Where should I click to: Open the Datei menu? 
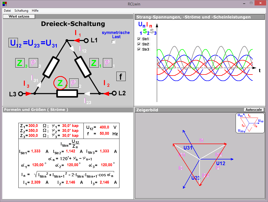7,11
